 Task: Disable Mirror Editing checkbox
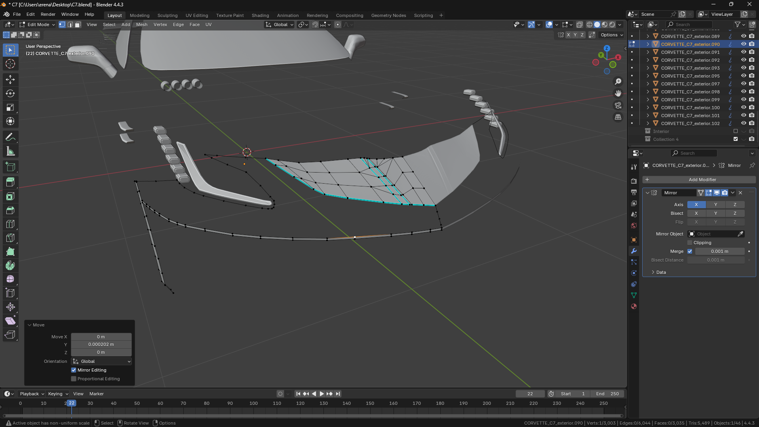point(74,370)
